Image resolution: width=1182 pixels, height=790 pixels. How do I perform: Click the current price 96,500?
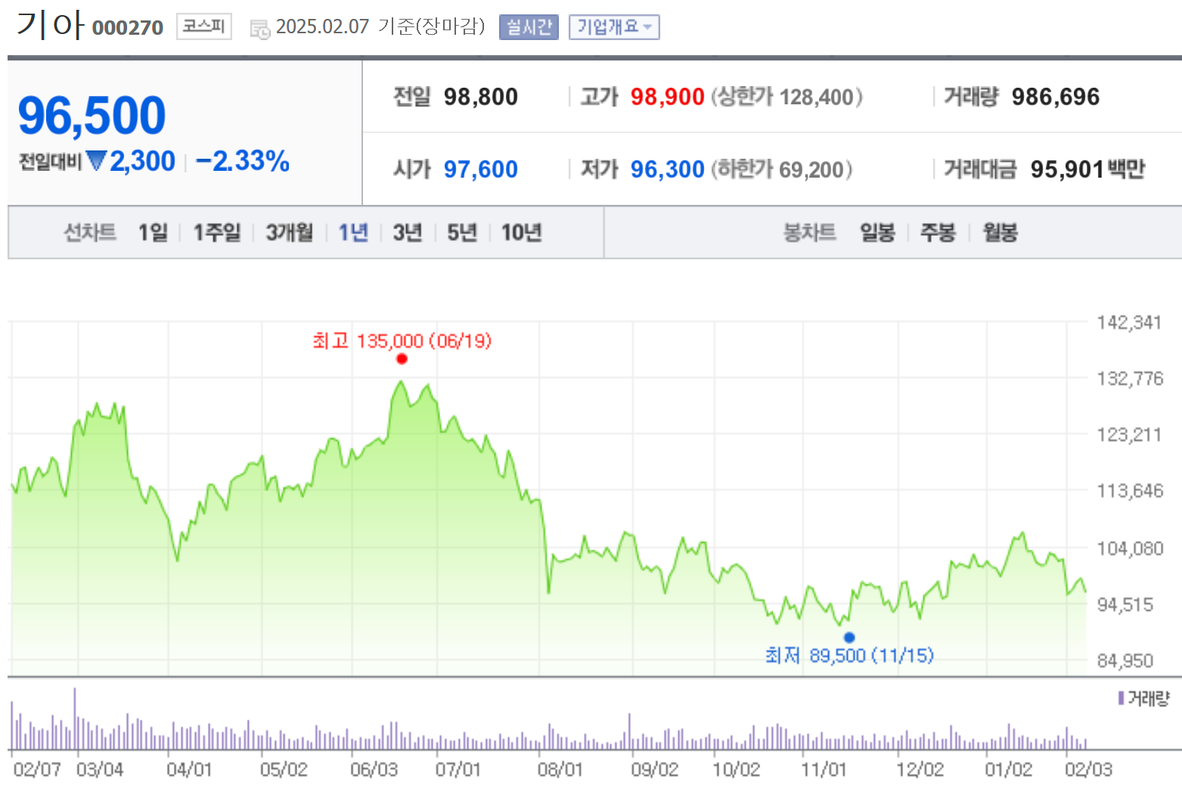pos(92,116)
